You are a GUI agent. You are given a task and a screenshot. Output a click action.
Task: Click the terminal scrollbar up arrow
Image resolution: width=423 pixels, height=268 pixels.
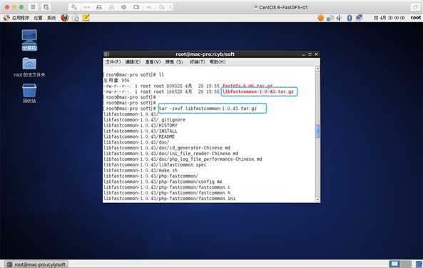click(x=317, y=69)
